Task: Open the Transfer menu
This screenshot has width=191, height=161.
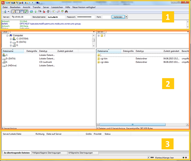Action: 36,7
